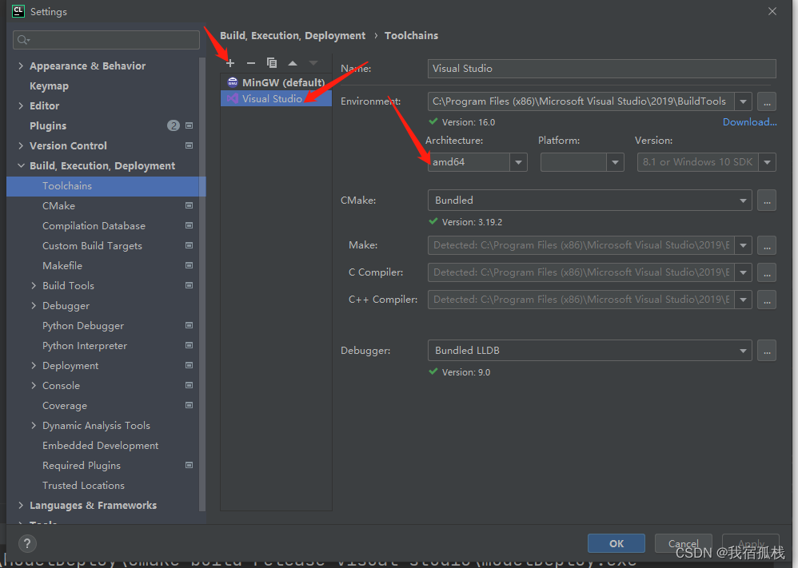This screenshot has height=568, width=798.
Task: Move toolchain up in list
Action: tap(293, 63)
